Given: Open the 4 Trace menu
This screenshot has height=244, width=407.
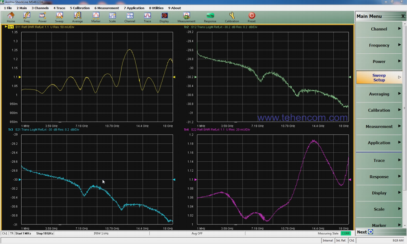Looking at the screenshot, I should [59, 8].
